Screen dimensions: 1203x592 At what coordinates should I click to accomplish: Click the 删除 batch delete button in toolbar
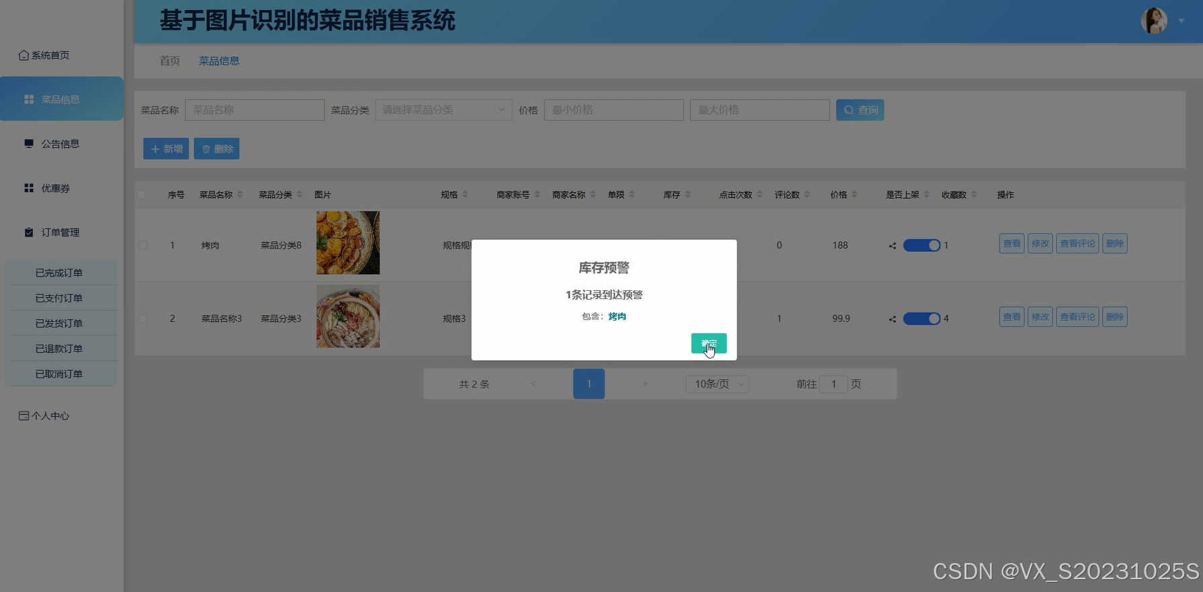click(217, 149)
